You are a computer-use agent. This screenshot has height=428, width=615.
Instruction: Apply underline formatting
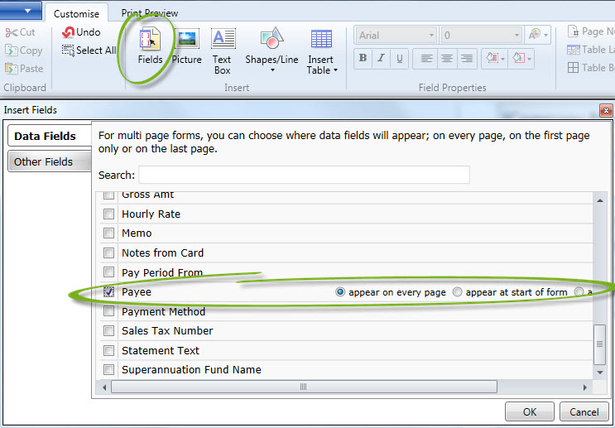click(x=401, y=59)
